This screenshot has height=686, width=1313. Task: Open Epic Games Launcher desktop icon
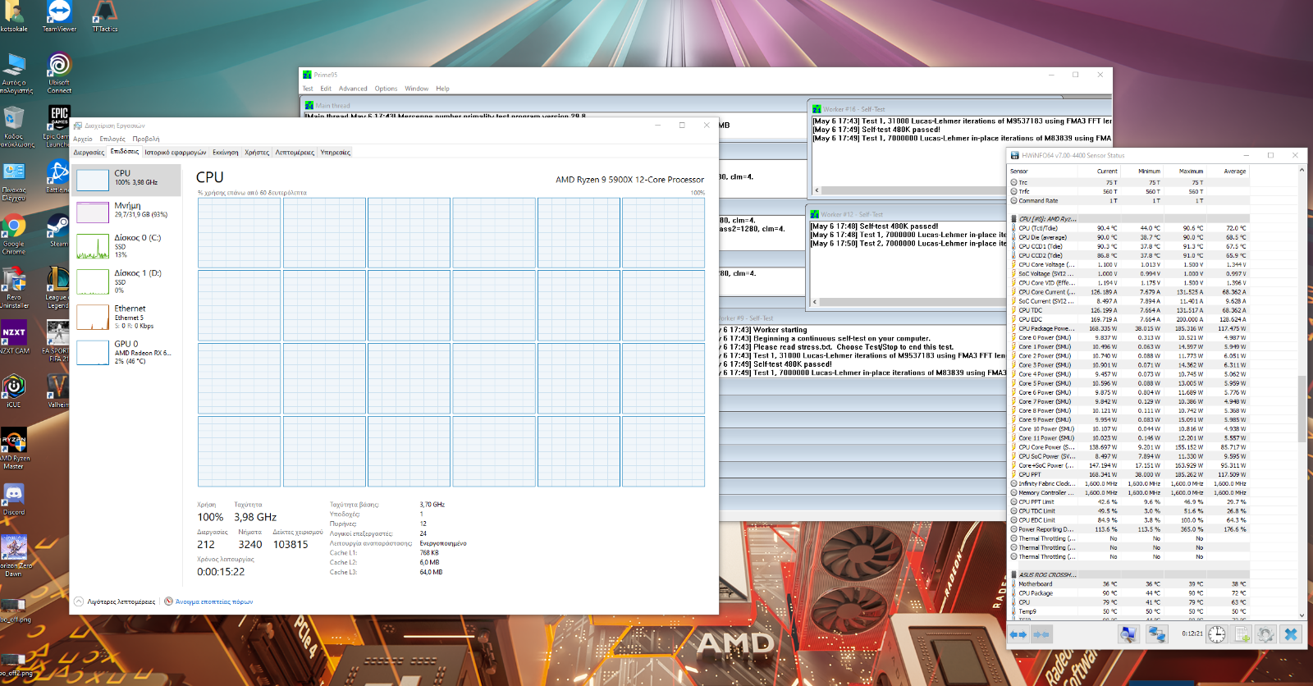59,126
